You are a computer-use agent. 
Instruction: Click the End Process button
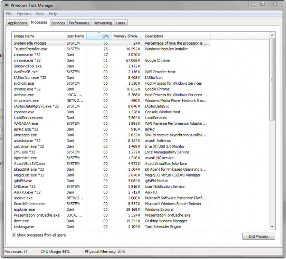click(258, 237)
